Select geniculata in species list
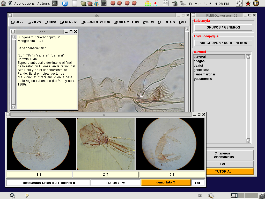This screenshot has width=265, height=199. (201, 70)
